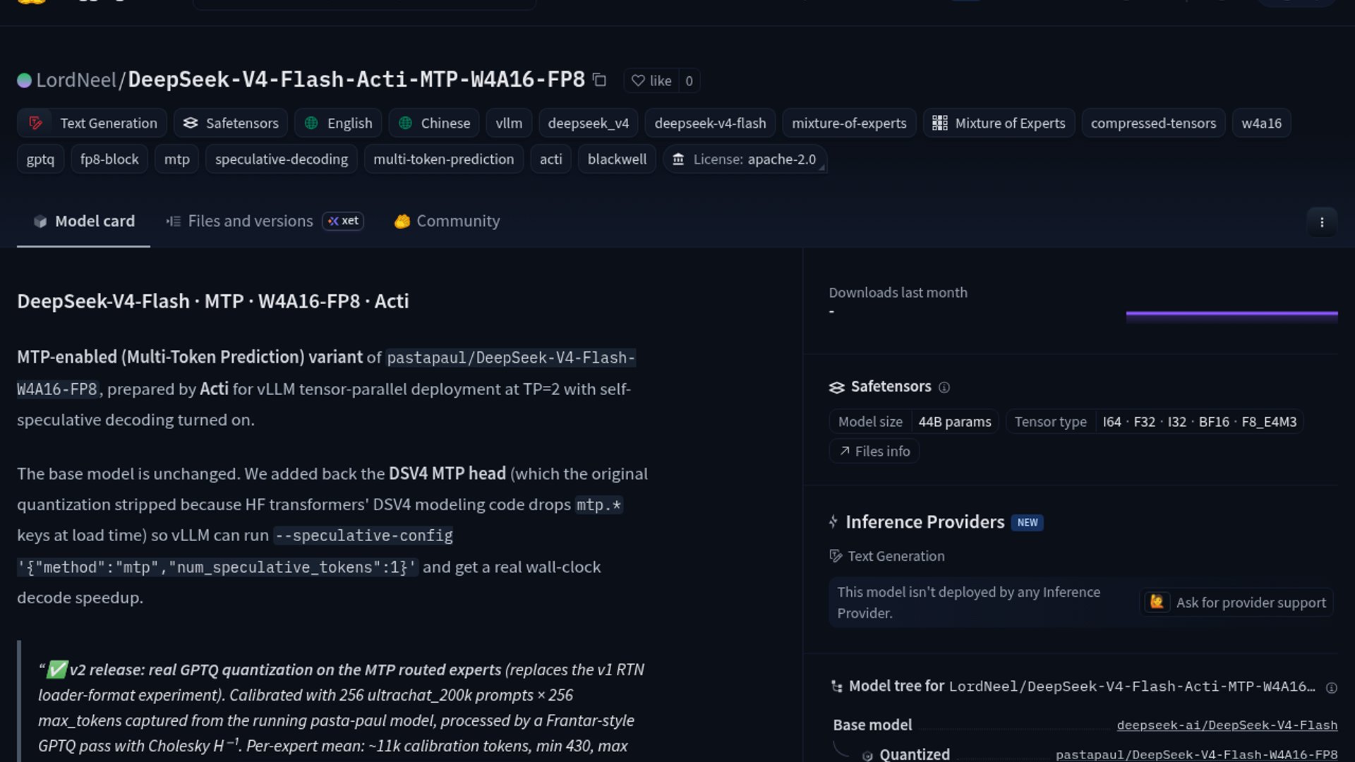Select the Chinese language tag
This screenshot has height=762, width=1355.
coord(434,123)
